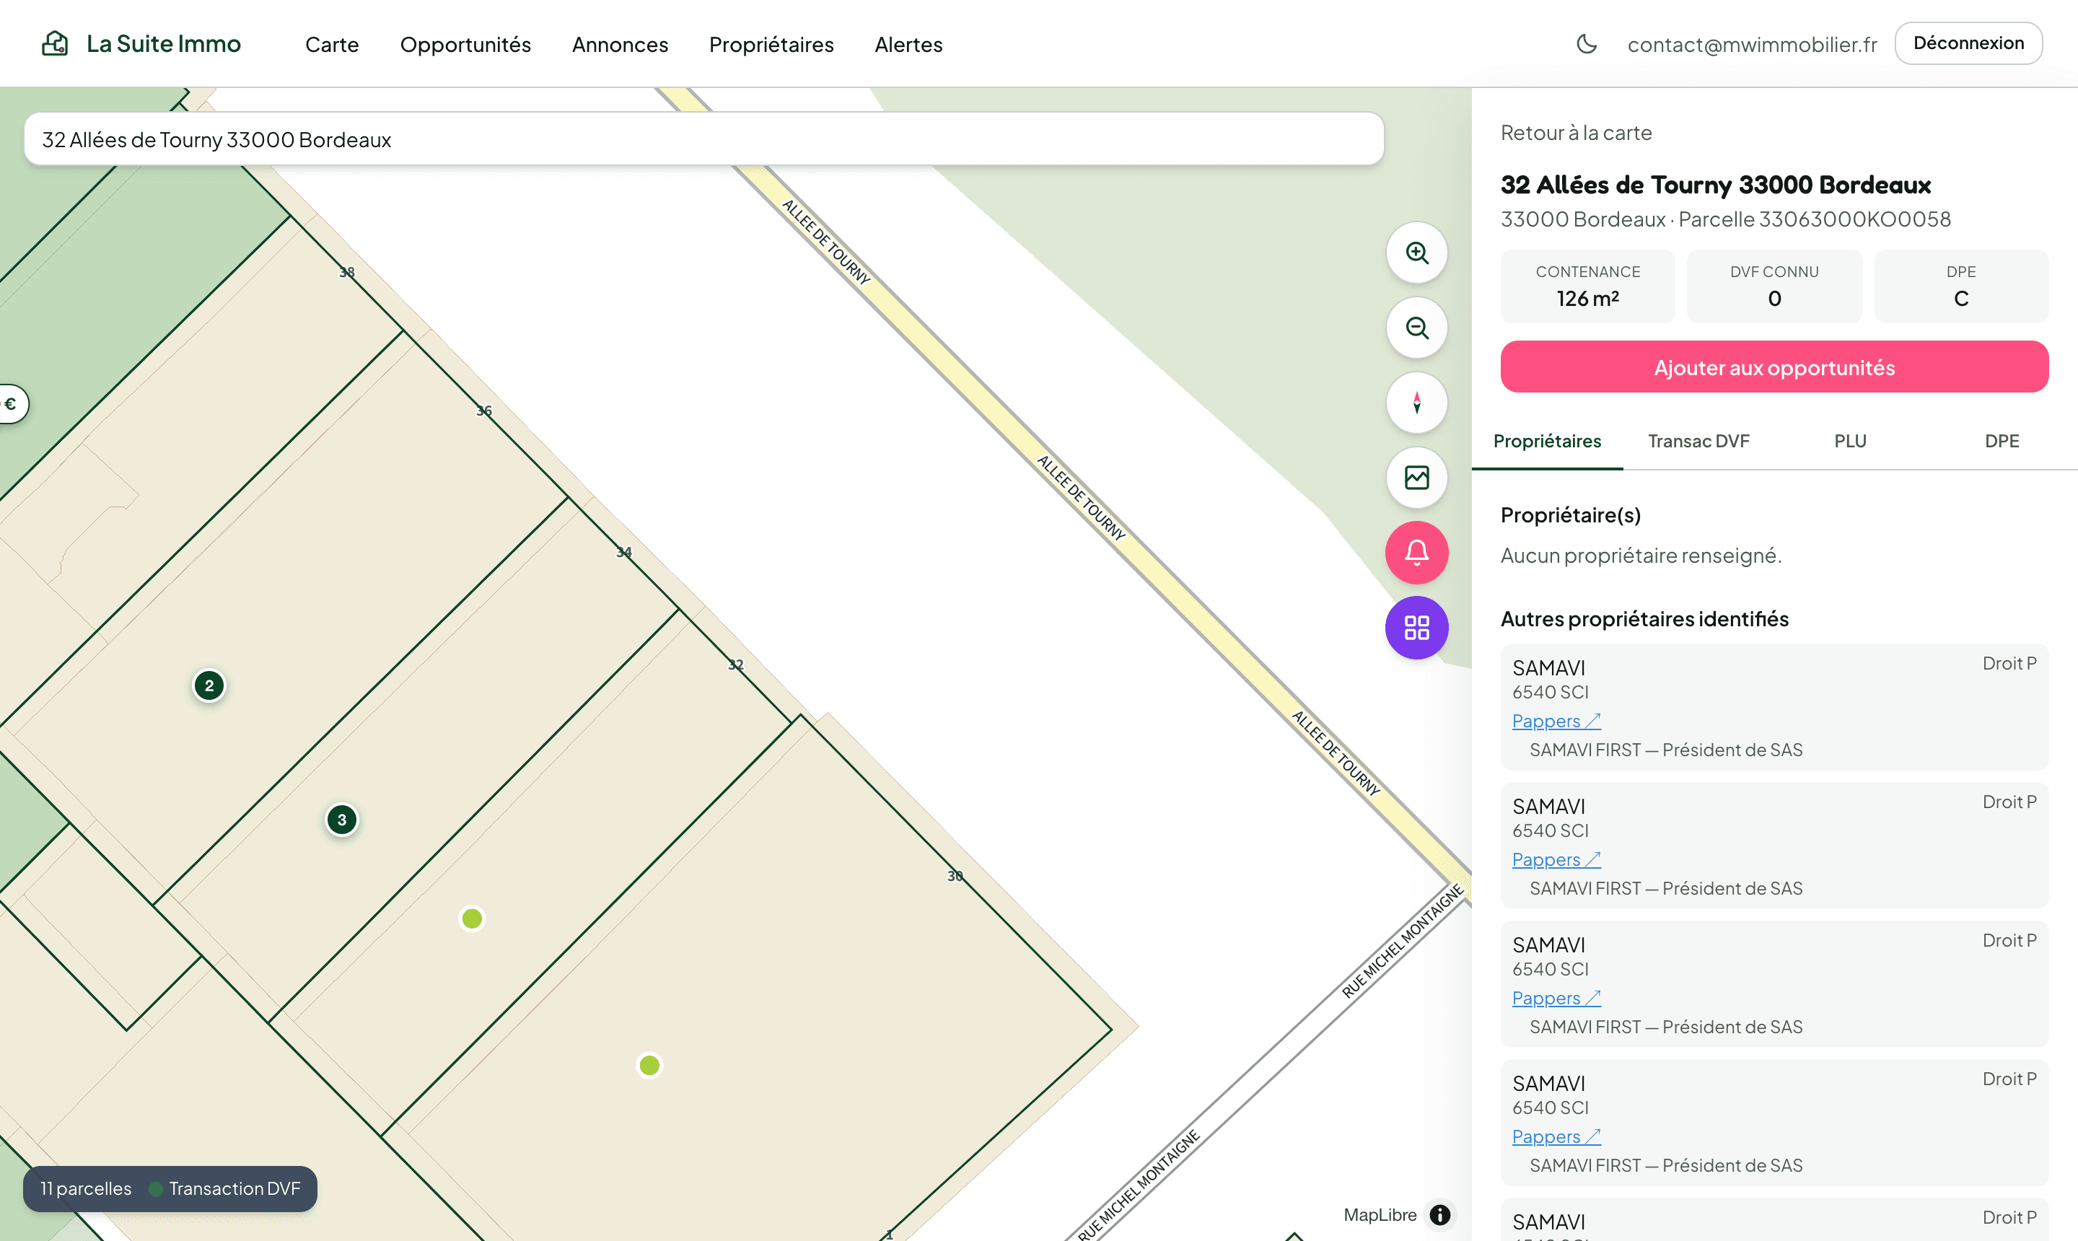Switch to the Transac DVF tab
This screenshot has width=2078, height=1241.
coord(1698,441)
